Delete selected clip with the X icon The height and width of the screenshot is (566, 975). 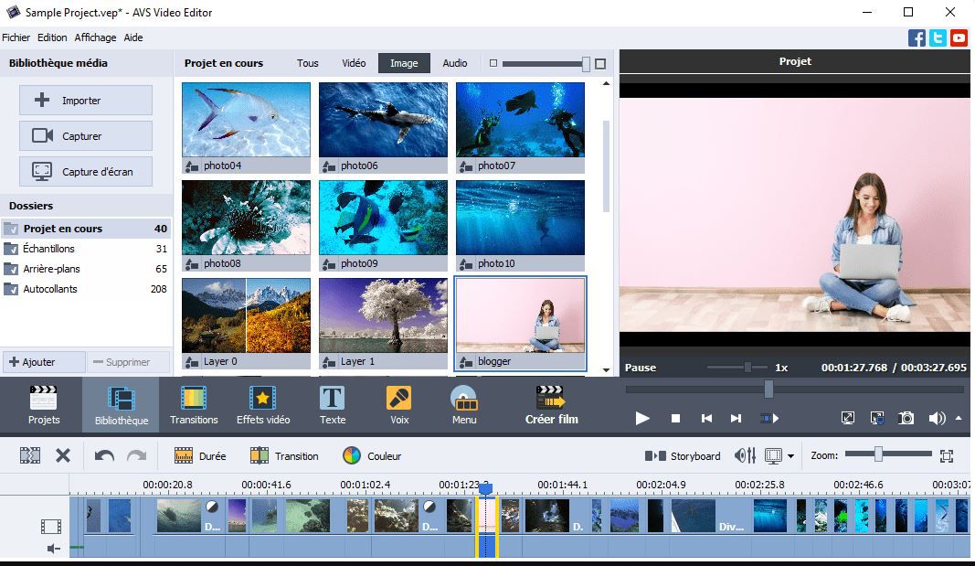pos(63,455)
